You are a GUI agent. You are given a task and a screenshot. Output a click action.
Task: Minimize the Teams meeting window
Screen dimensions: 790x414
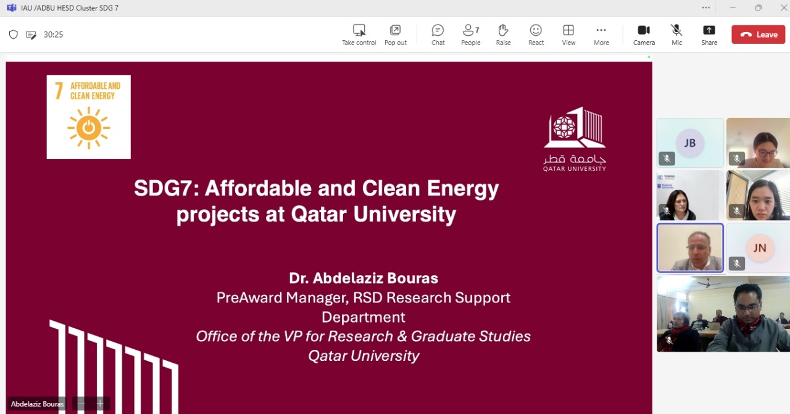(733, 7)
